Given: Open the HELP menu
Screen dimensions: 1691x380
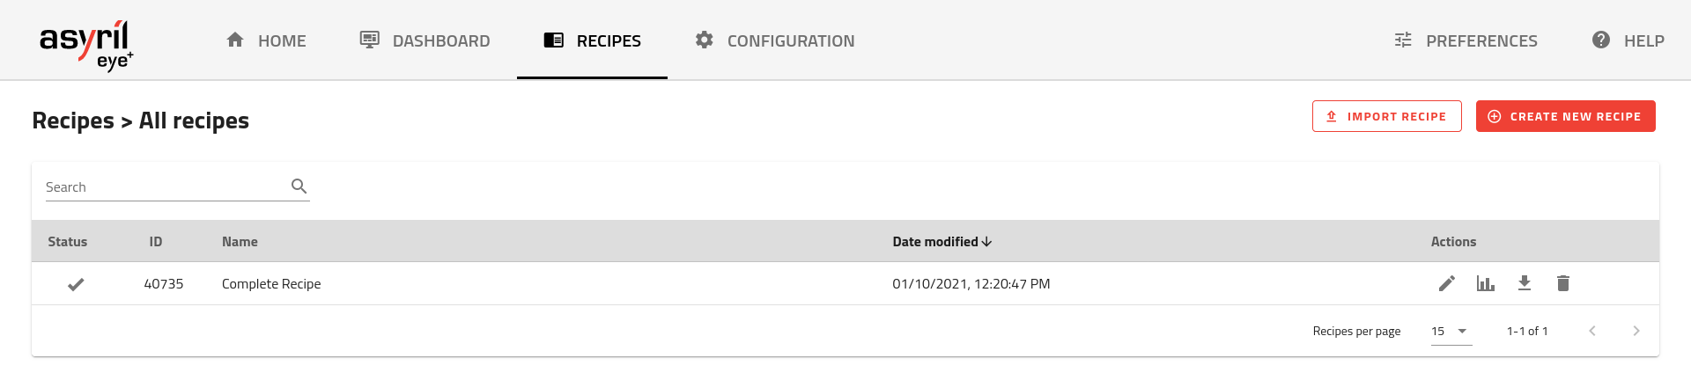Looking at the screenshot, I should coord(1628,40).
